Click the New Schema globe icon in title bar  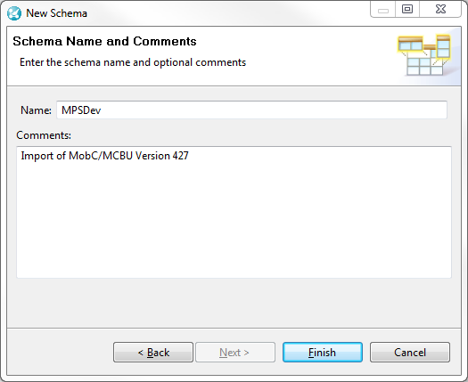point(14,13)
